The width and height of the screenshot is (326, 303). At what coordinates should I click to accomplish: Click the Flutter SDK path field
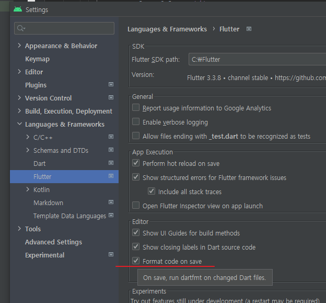[x=257, y=59]
